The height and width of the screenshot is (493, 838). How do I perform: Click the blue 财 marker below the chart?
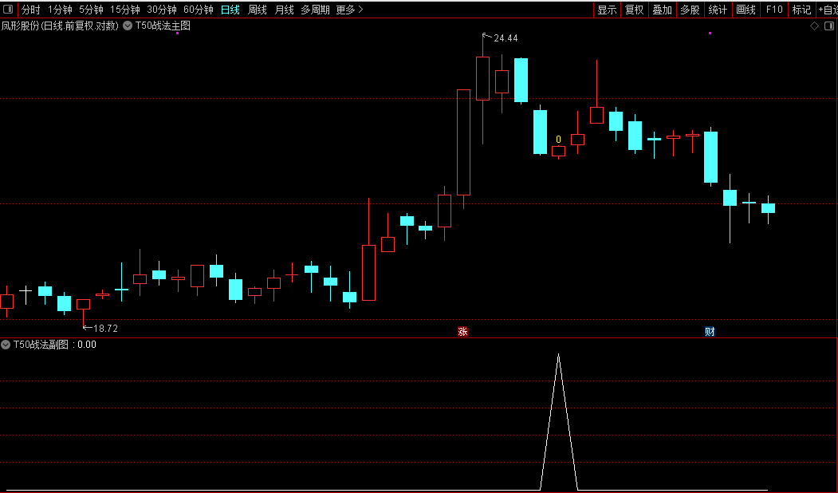pyautogui.click(x=710, y=332)
